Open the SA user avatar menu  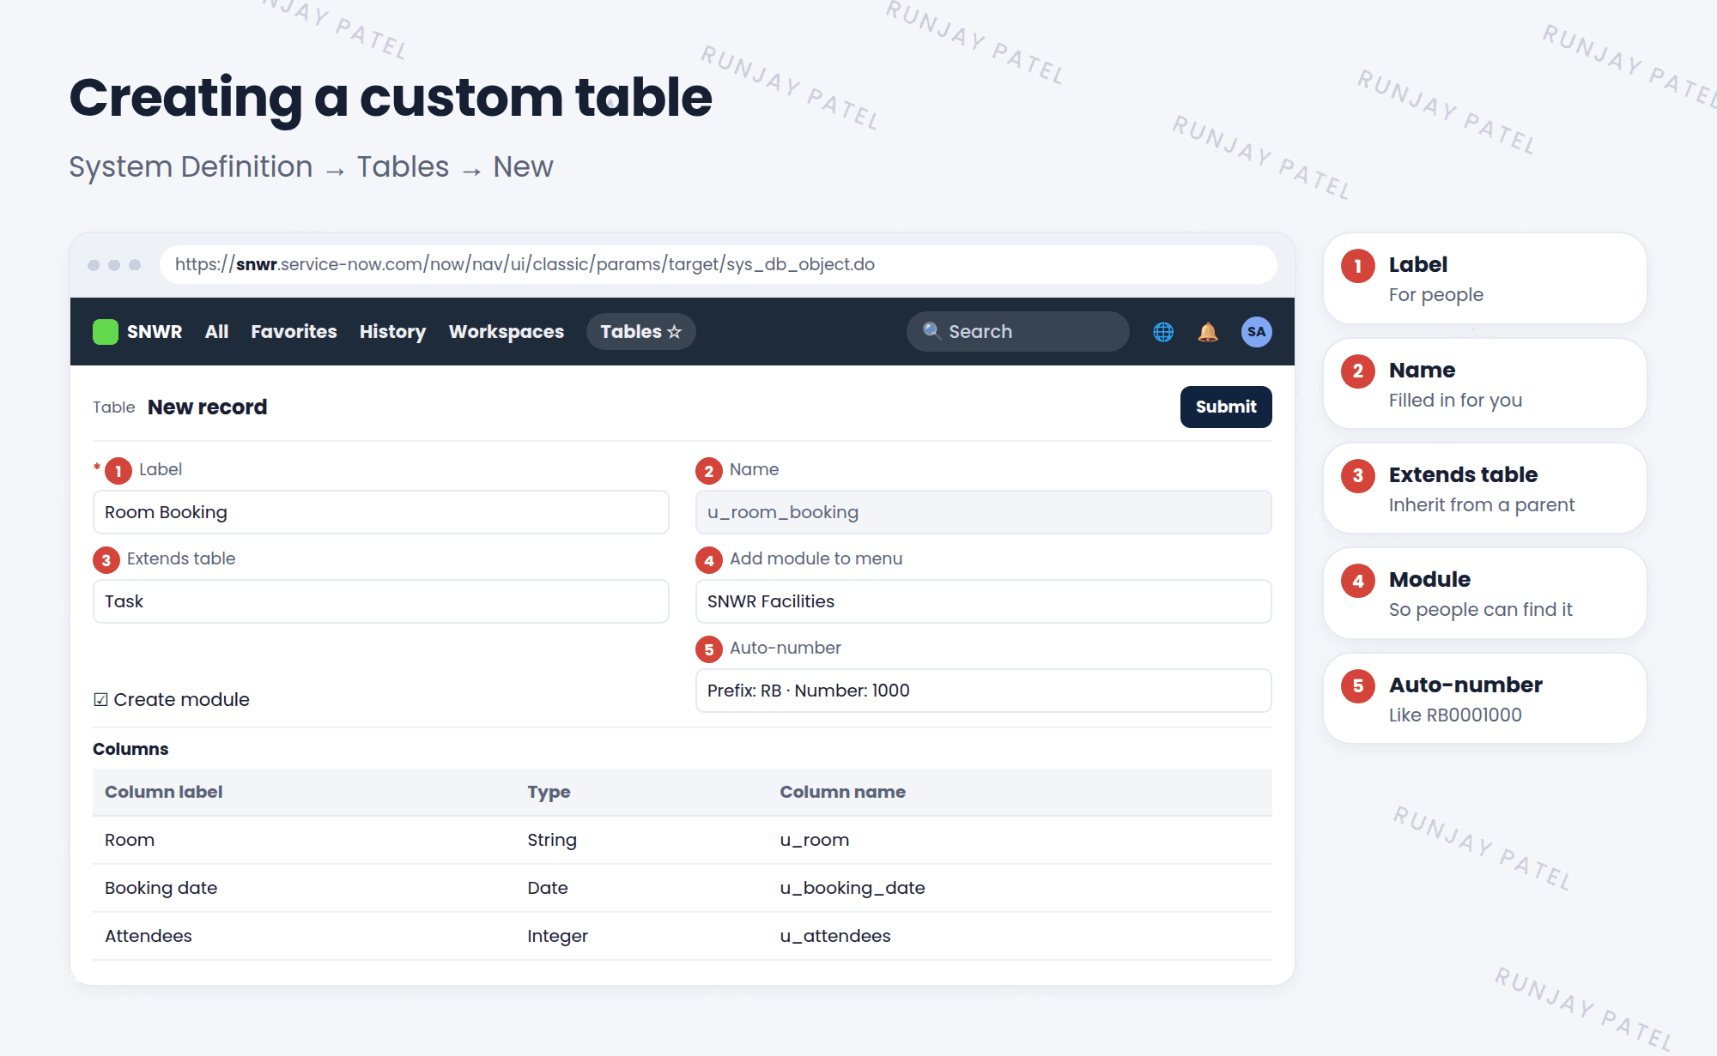click(x=1256, y=332)
